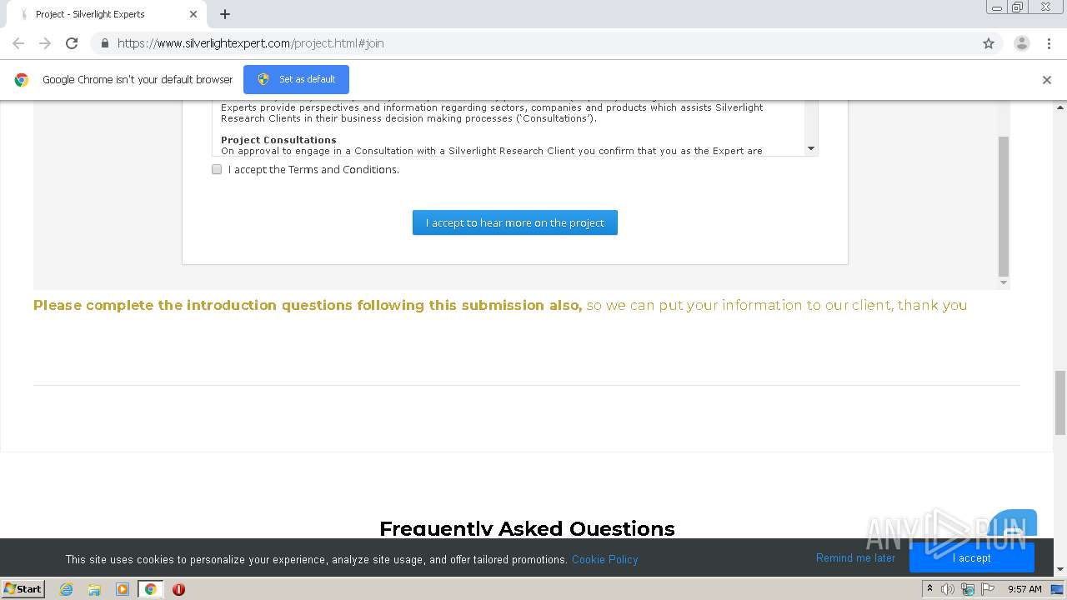Viewport: 1067px width, 600px height.
Task: Click the red Opera-style taskbar icon
Action: [178, 589]
